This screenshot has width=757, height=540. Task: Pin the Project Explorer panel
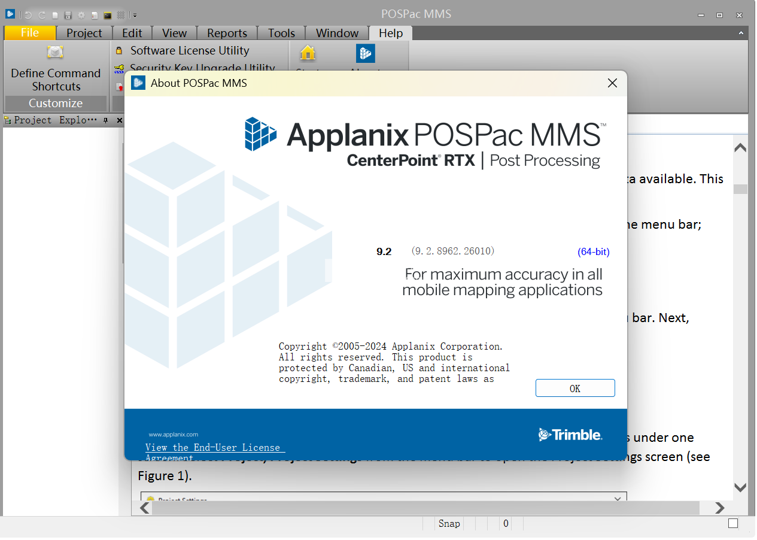tap(106, 120)
